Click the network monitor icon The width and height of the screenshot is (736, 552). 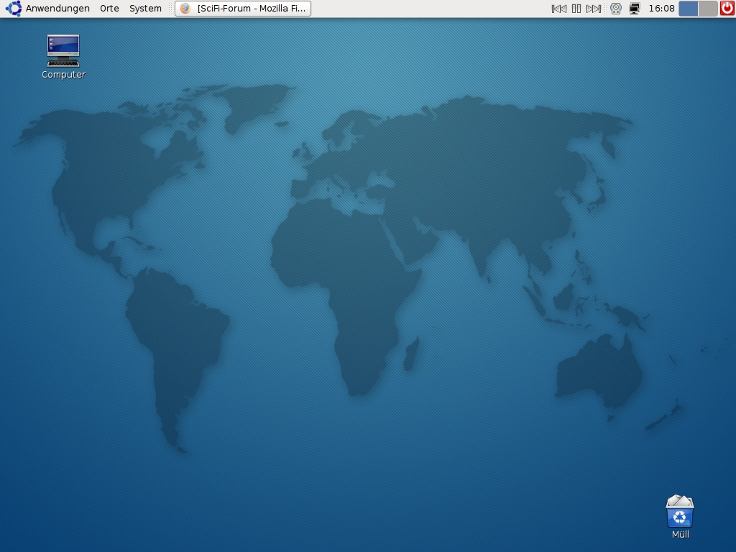click(635, 9)
